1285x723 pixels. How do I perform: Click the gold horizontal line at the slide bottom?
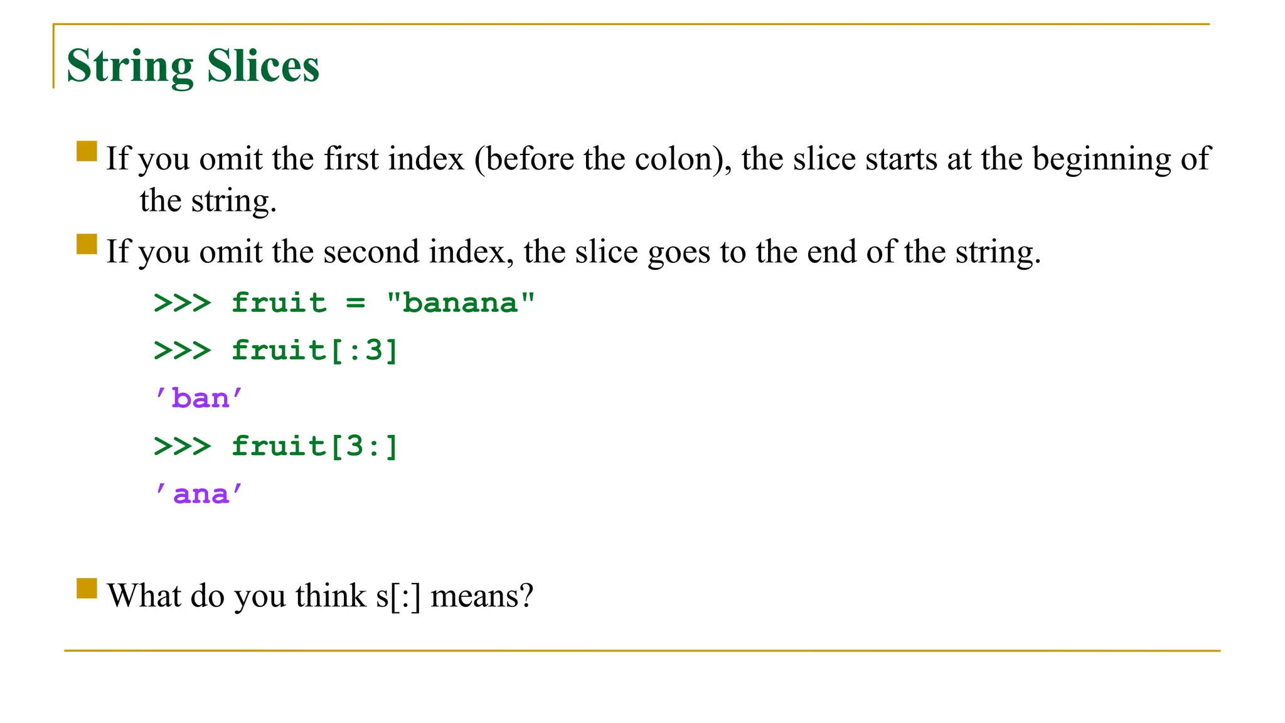(641, 651)
